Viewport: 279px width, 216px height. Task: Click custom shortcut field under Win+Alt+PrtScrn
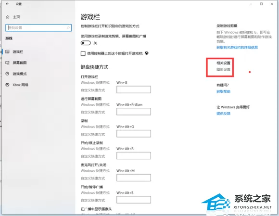(134, 112)
